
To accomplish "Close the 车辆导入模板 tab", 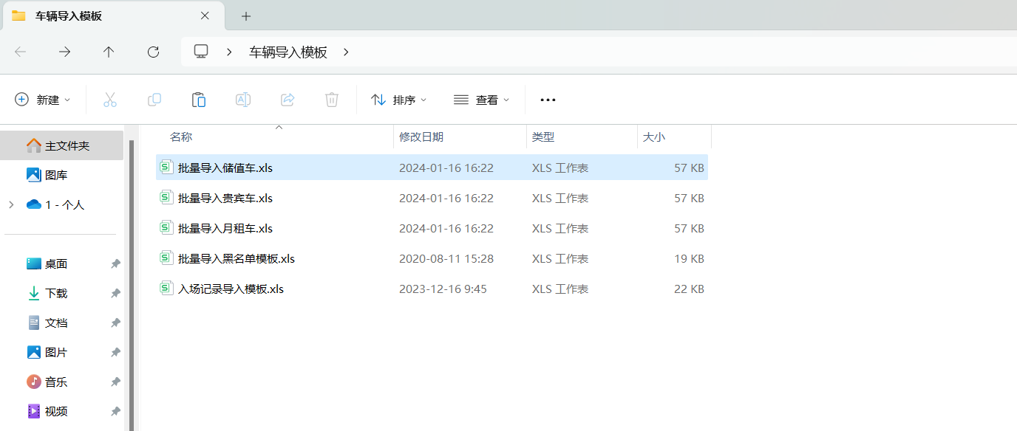I will [x=205, y=15].
